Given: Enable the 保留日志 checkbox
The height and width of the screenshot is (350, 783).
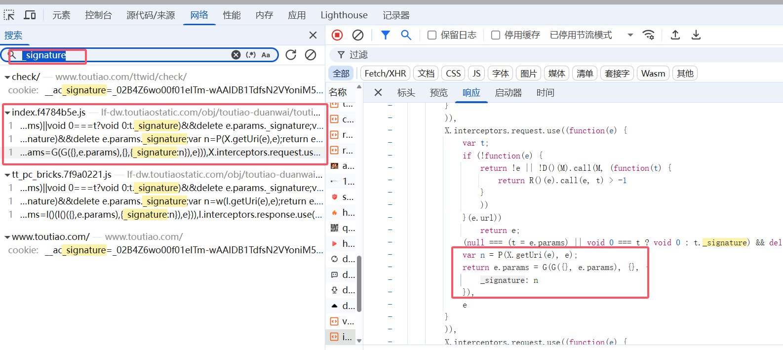Looking at the screenshot, I should coord(432,35).
